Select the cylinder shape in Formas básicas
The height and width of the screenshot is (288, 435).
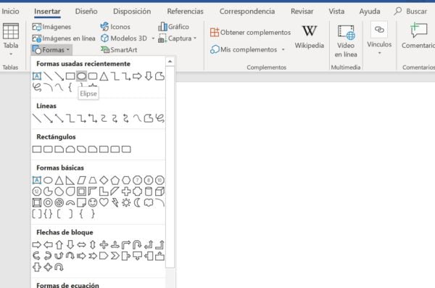tap(149, 192)
